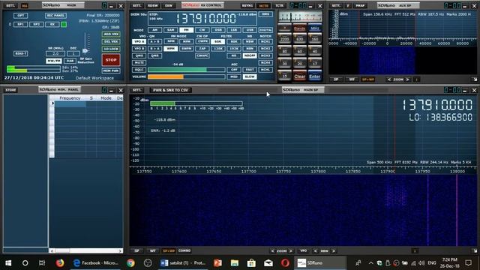480x270 pixels.
Task: Set AGC to FAST
Action: pos(250,70)
